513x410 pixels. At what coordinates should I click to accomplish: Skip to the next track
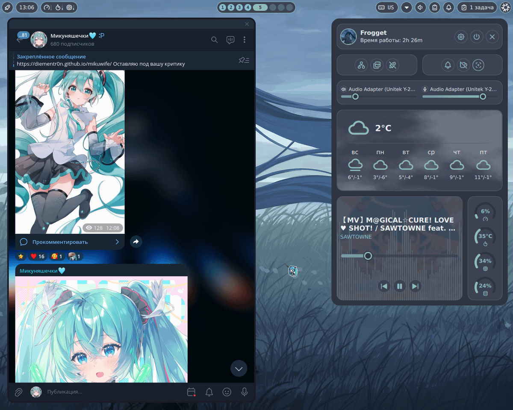point(415,286)
